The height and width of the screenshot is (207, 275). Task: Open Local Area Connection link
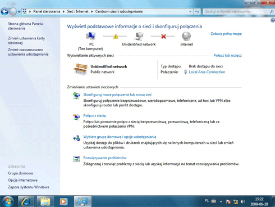[x=207, y=72]
